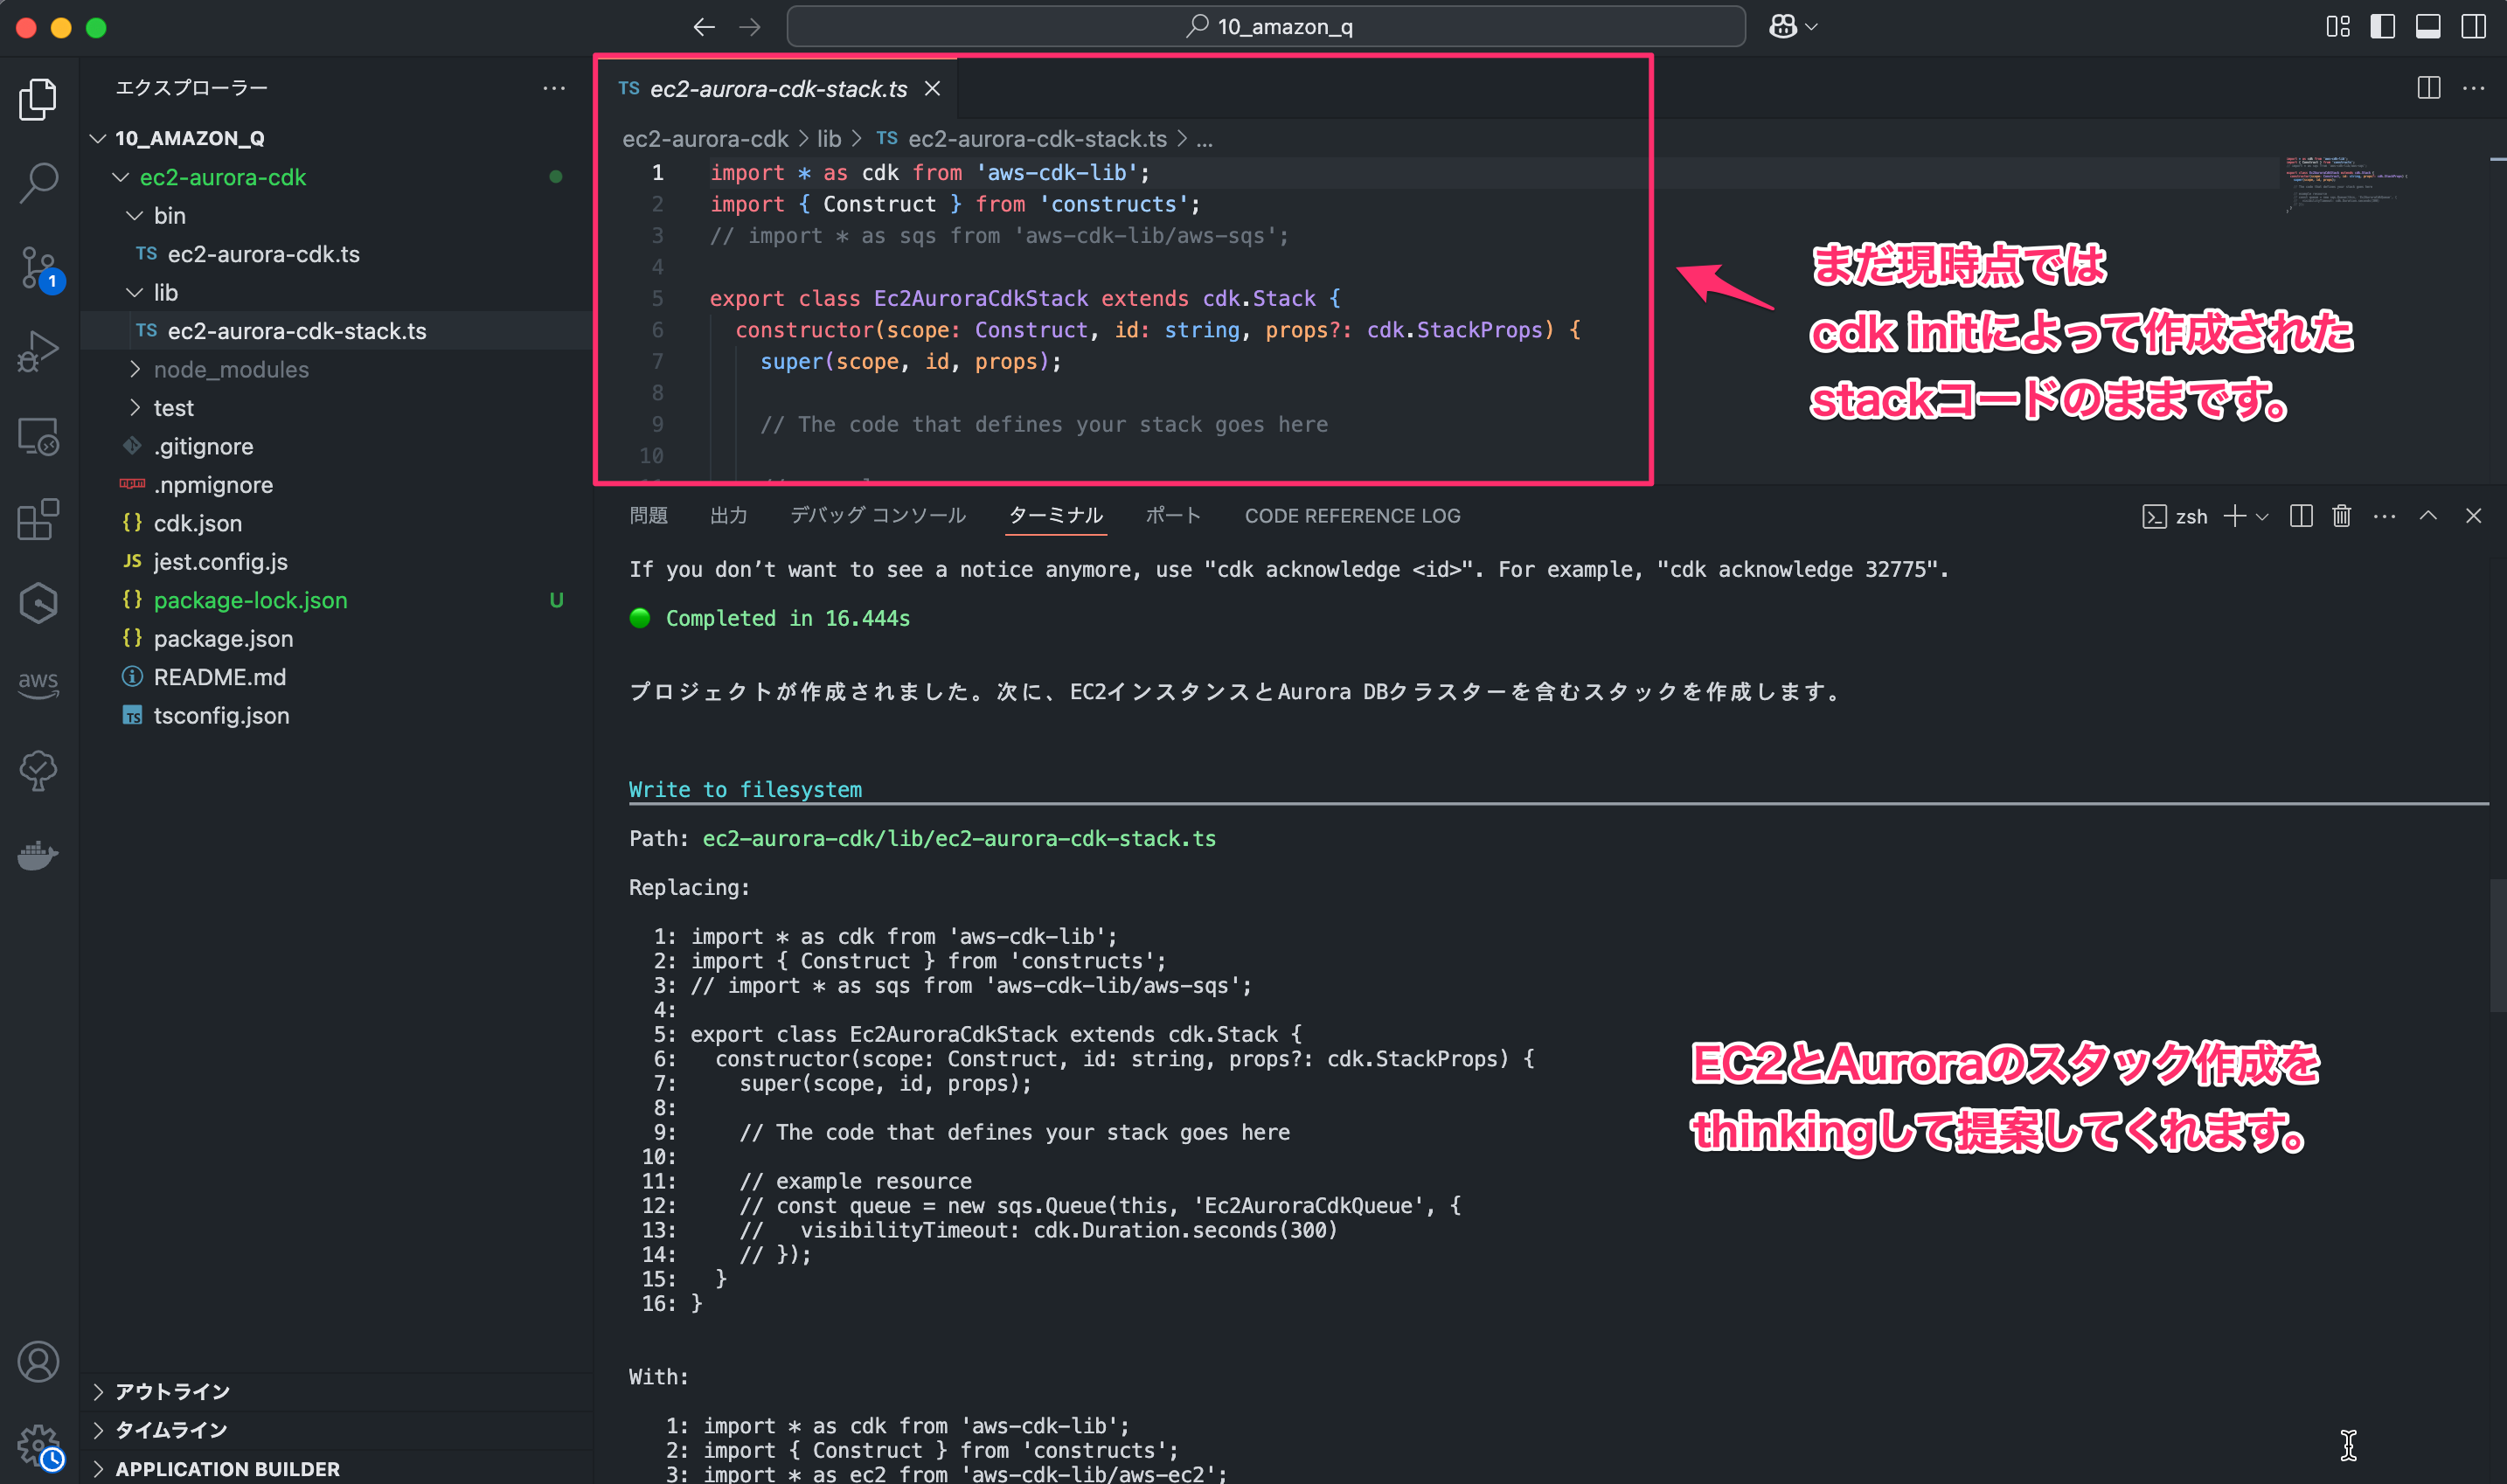
Task: Switch to the デバッグ コンソール tab
Action: pos(878,516)
